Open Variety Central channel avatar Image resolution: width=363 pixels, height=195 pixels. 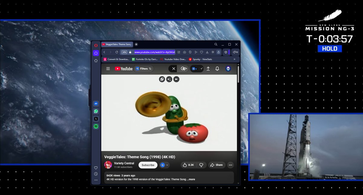(x=108, y=165)
